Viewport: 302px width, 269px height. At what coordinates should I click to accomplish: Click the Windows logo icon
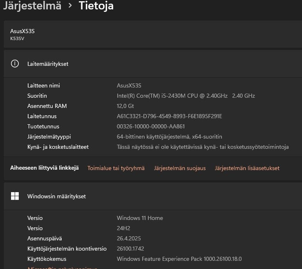click(x=15, y=196)
